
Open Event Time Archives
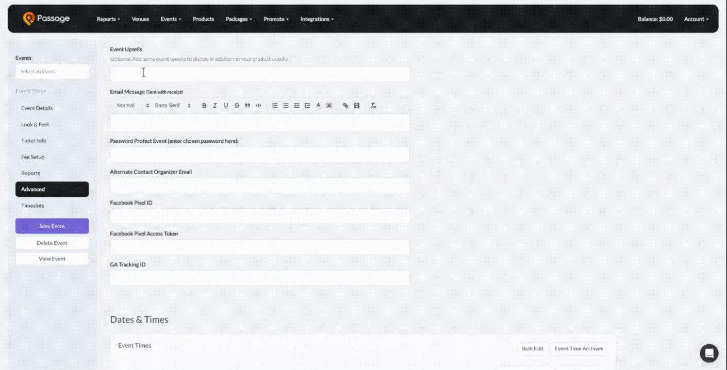coord(579,349)
